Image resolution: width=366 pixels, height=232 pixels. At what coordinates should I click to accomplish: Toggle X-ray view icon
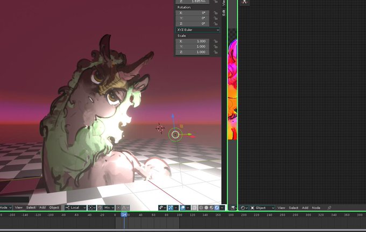click(x=194, y=207)
